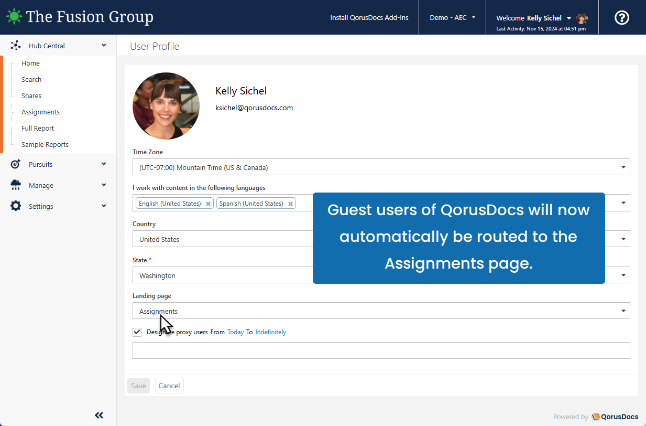
Task: Open the Time Zone dropdown
Action: point(381,167)
